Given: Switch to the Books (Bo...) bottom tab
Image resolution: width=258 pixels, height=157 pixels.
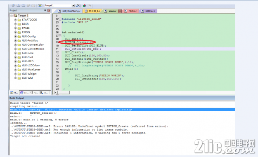Looking at the screenshot, I should pos(24,93).
